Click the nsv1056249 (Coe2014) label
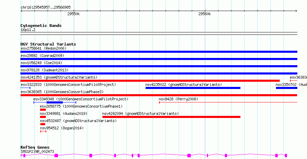307x159 pixels. [x=41, y=63]
